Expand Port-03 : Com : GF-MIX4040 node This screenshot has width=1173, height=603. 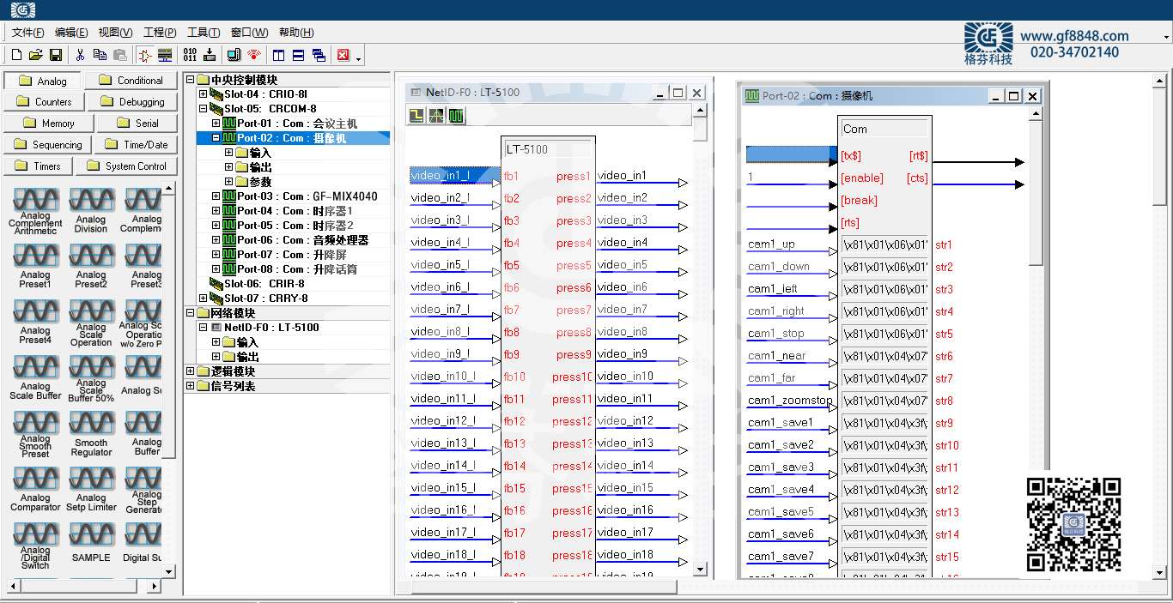point(216,196)
